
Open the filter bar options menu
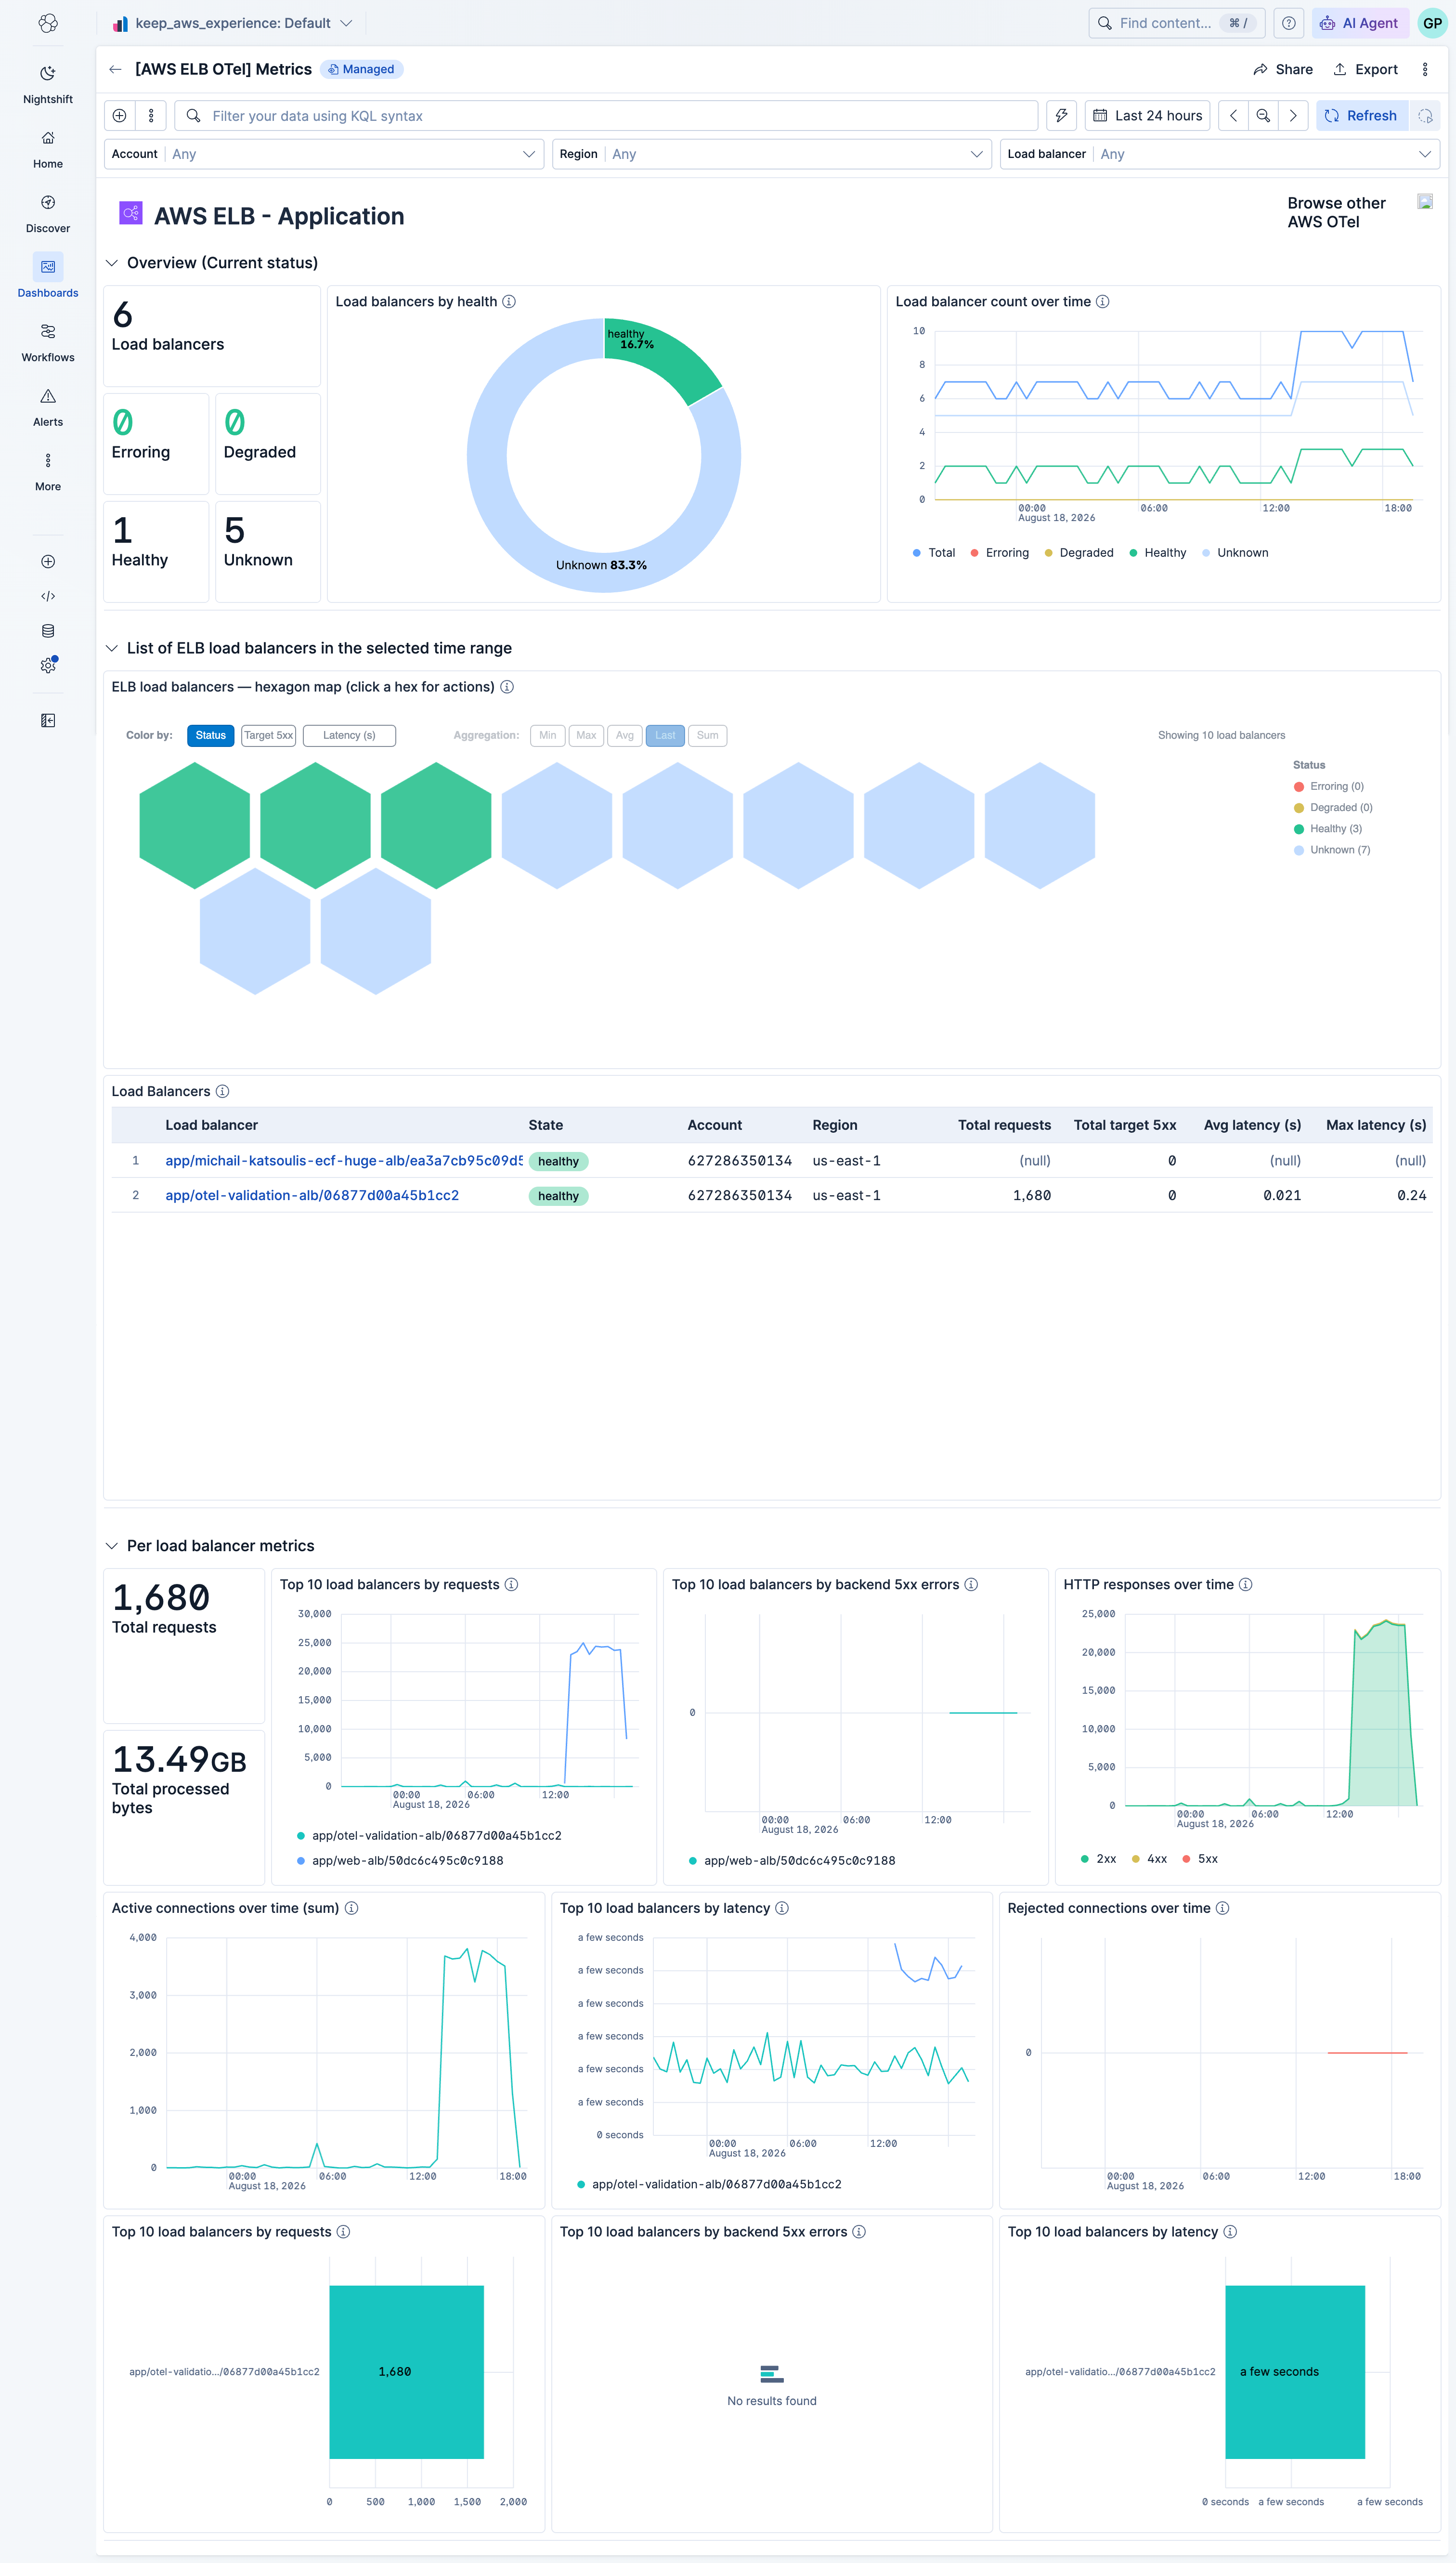(151, 116)
